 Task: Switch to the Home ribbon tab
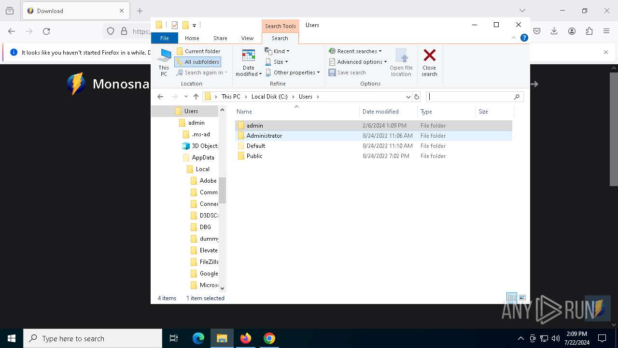tap(192, 38)
